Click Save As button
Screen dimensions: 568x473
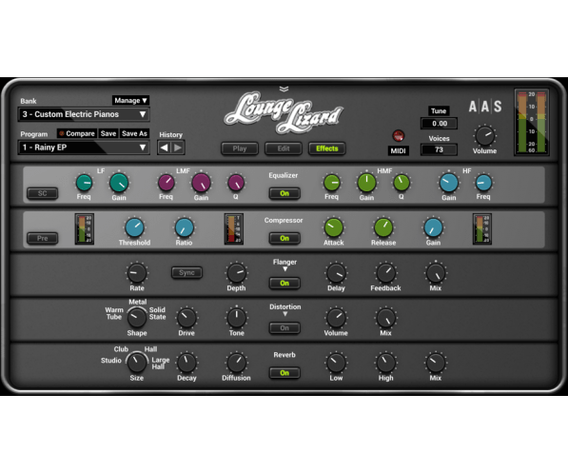click(x=134, y=134)
